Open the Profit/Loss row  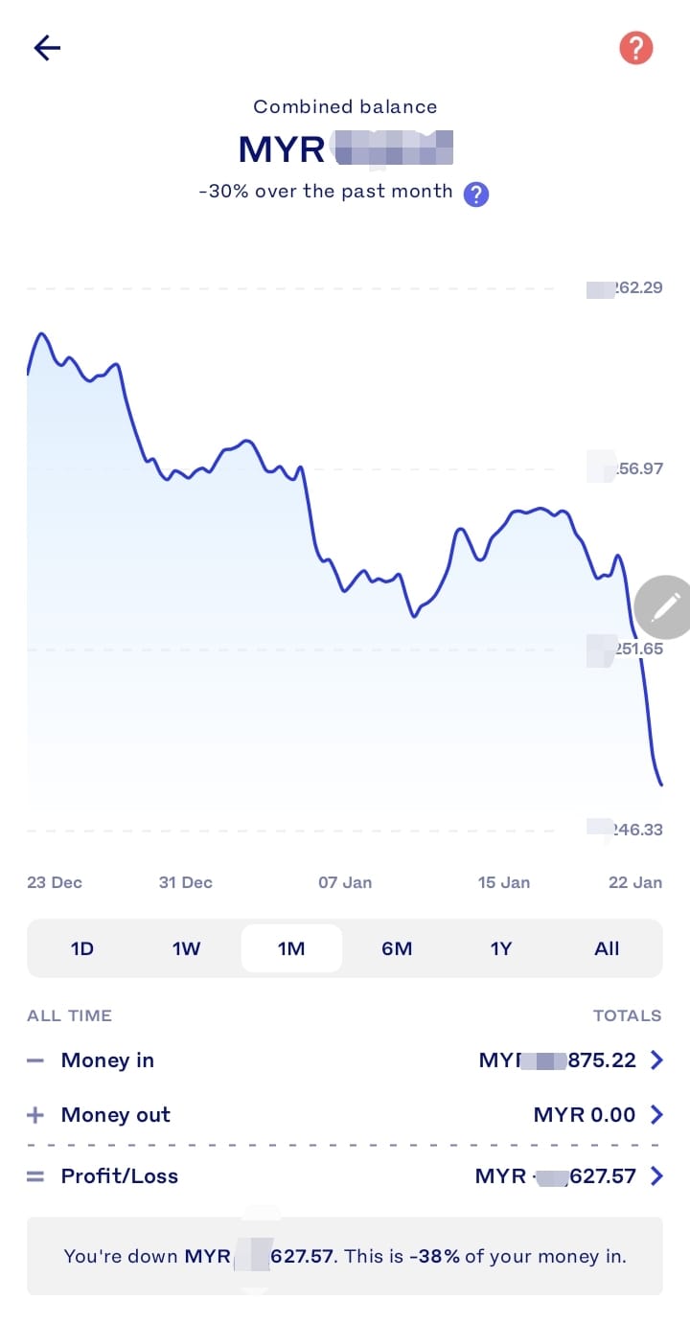click(x=345, y=1176)
